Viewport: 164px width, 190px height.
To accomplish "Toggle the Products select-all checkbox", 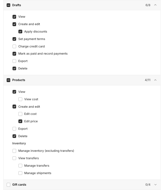I will click(x=8, y=80).
